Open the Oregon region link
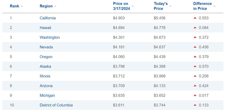The height and width of the screenshot is (112, 225). [46, 57]
